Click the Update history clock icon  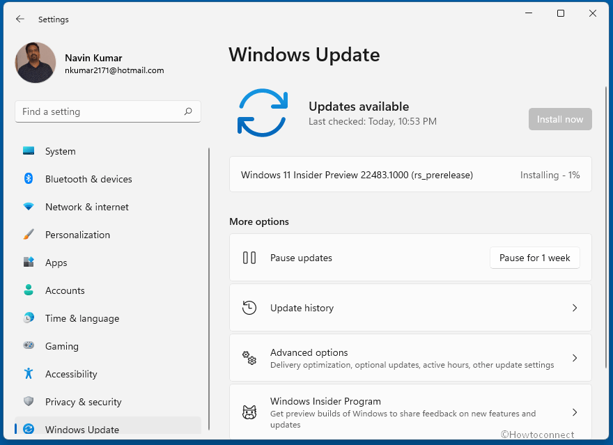(249, 308)
